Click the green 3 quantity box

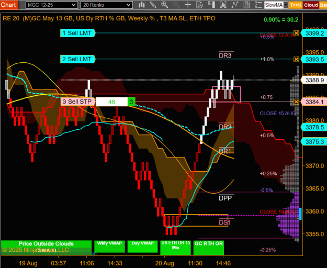coord(131,102)
